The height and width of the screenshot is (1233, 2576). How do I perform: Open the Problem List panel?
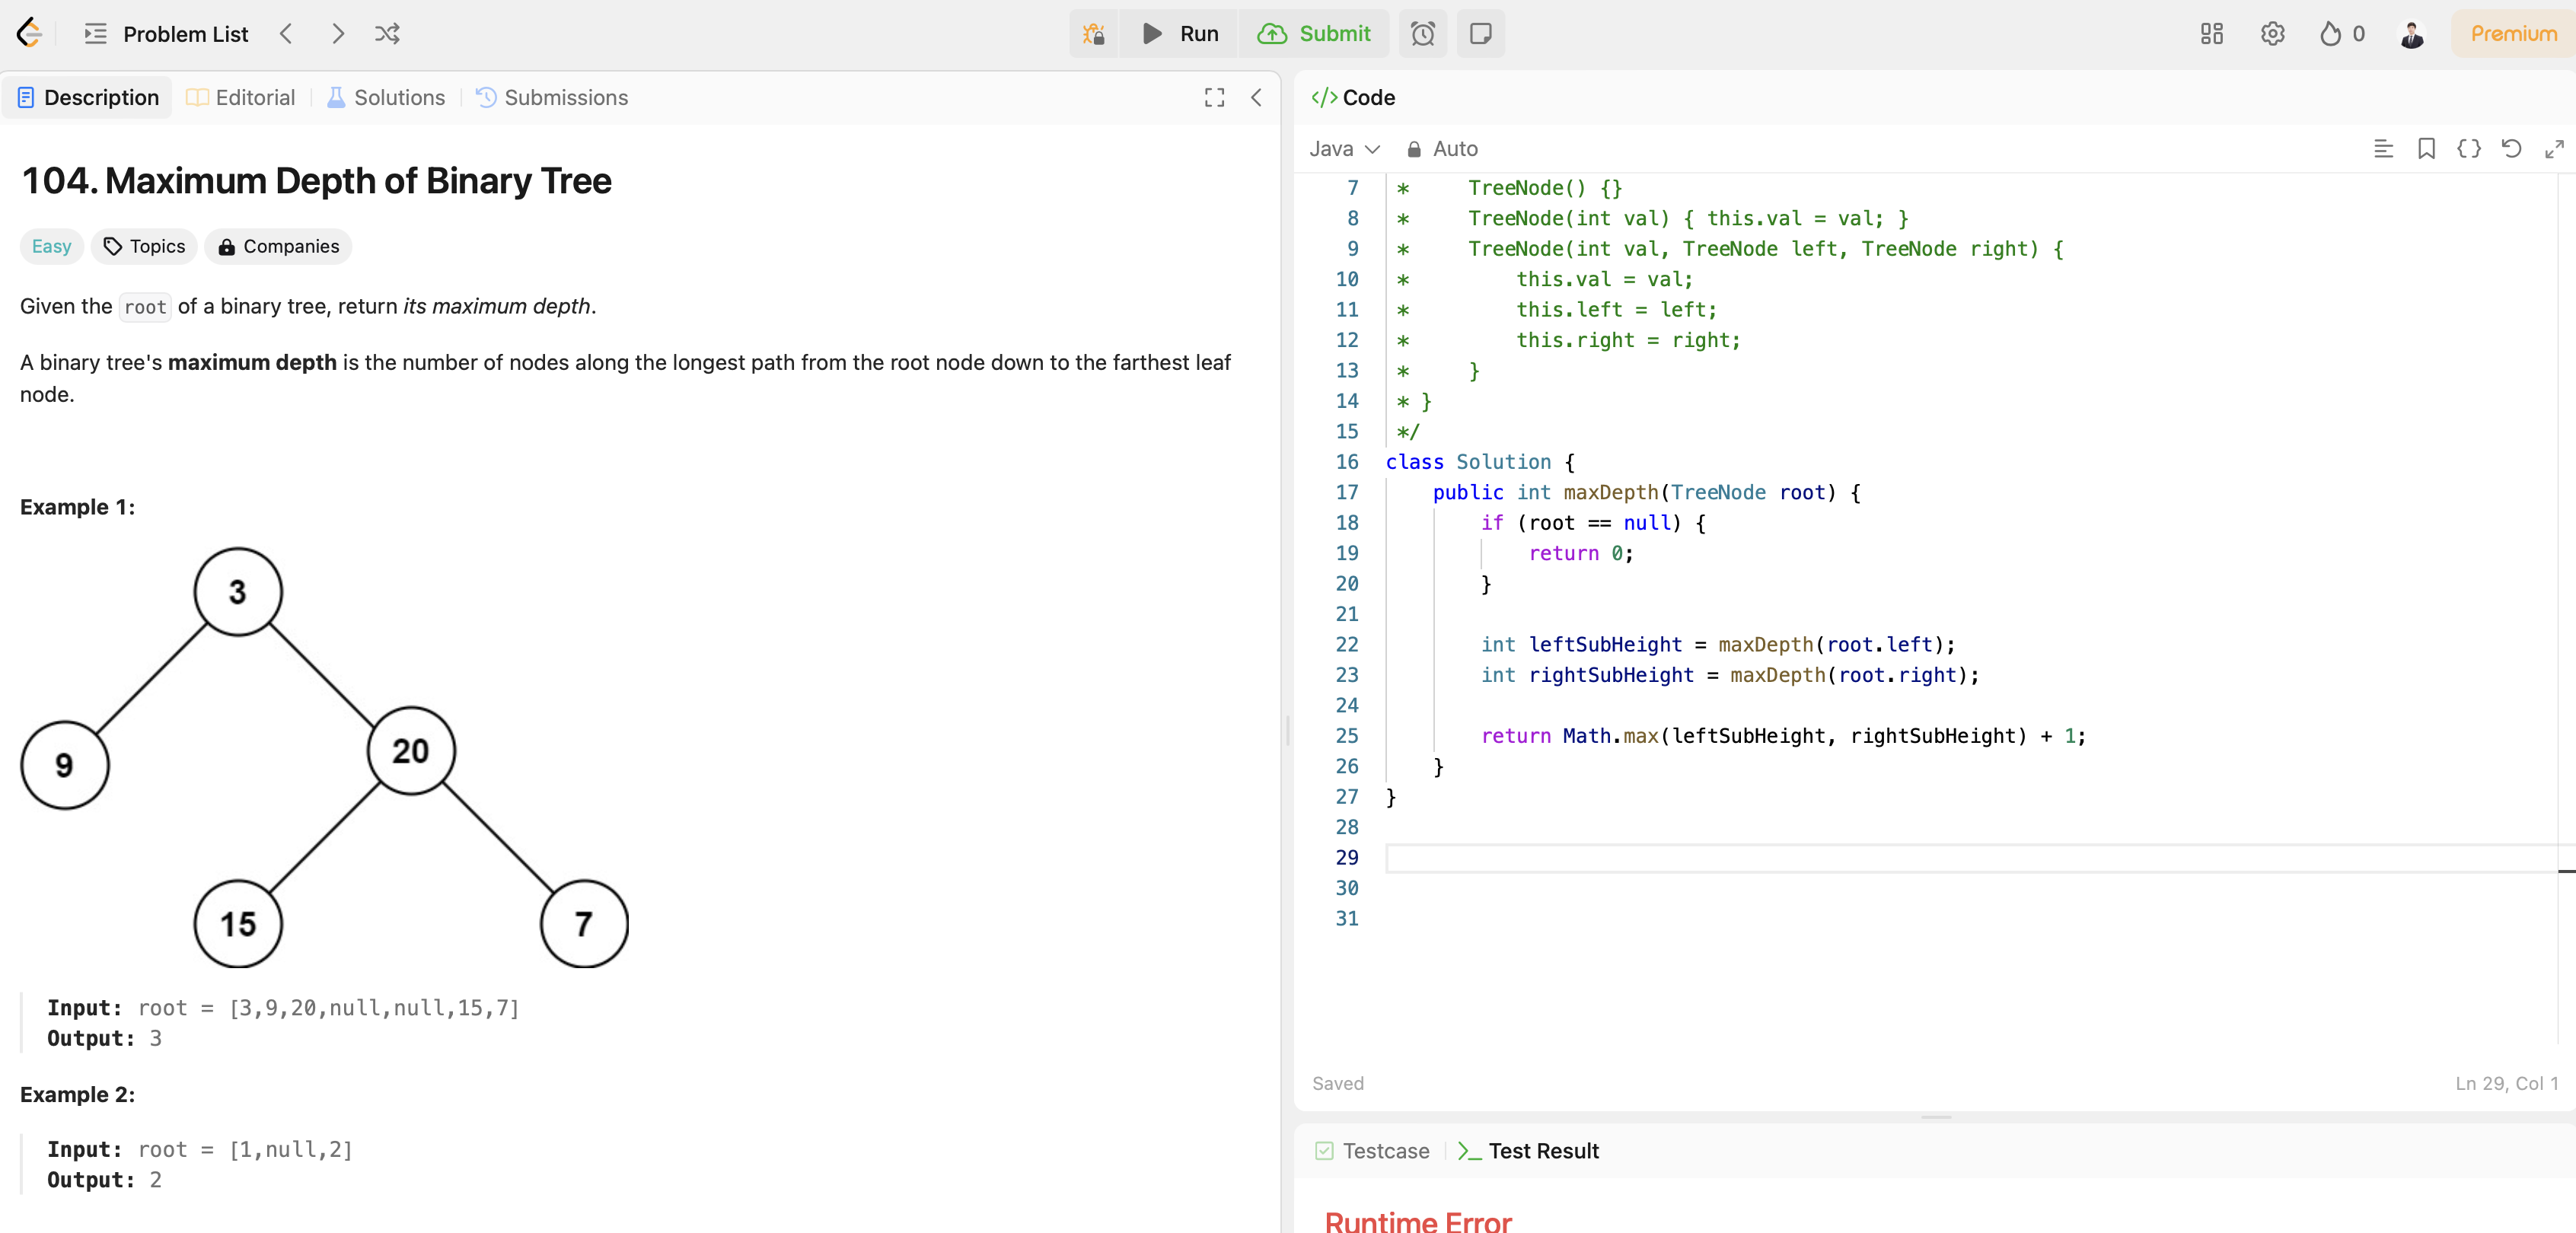pos(166,34)
